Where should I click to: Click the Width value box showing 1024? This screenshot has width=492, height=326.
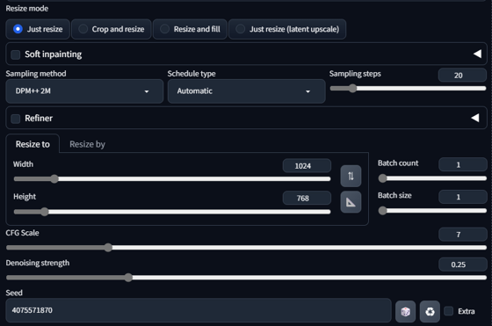coord(307,166)
